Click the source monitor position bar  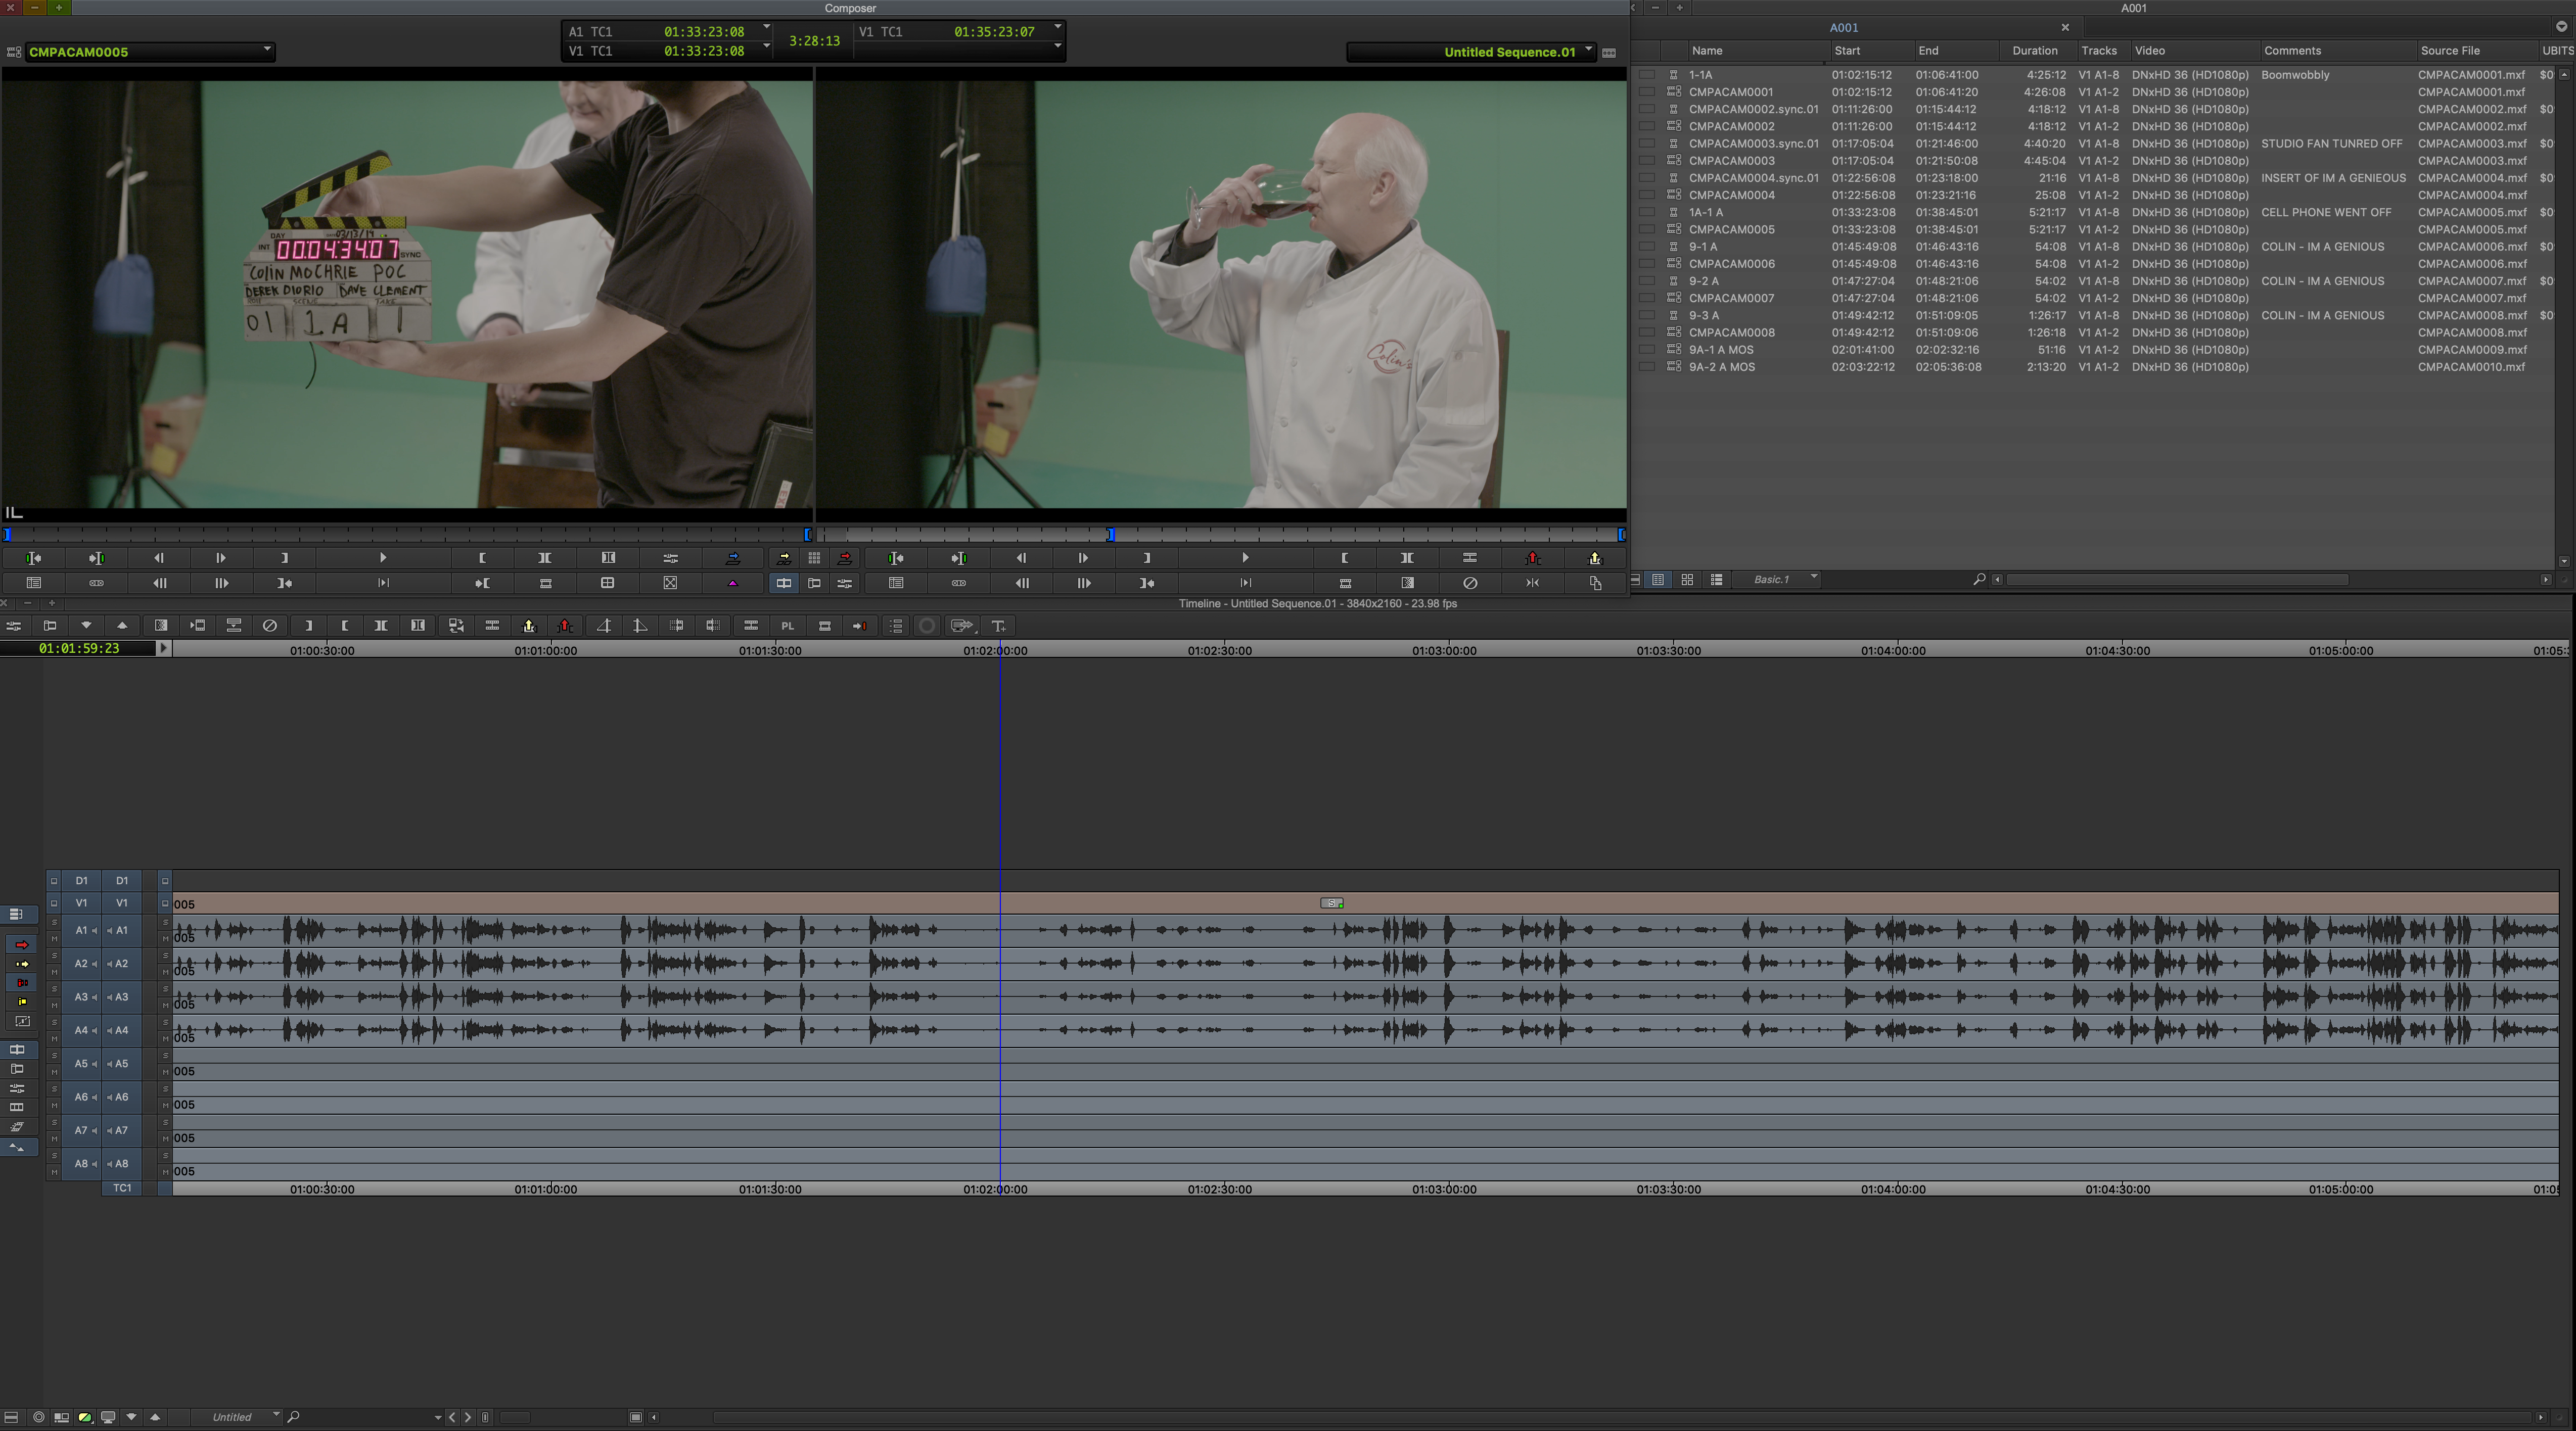tap(408, 535)
